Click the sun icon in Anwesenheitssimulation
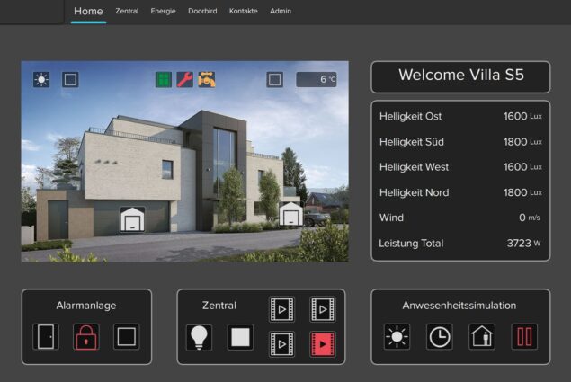 [397, 337]
